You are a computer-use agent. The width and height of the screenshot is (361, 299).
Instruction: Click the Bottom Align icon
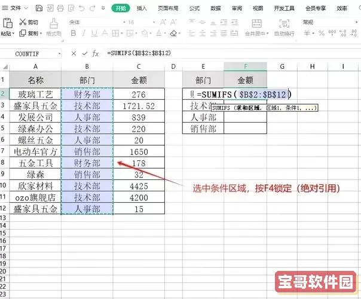(x=213, y=22)
